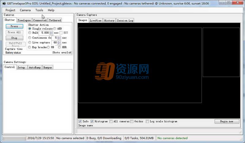The width and height of the screenshot is (245, 143).
Task: Click the main image preview area
Action: tap(140, 65)
